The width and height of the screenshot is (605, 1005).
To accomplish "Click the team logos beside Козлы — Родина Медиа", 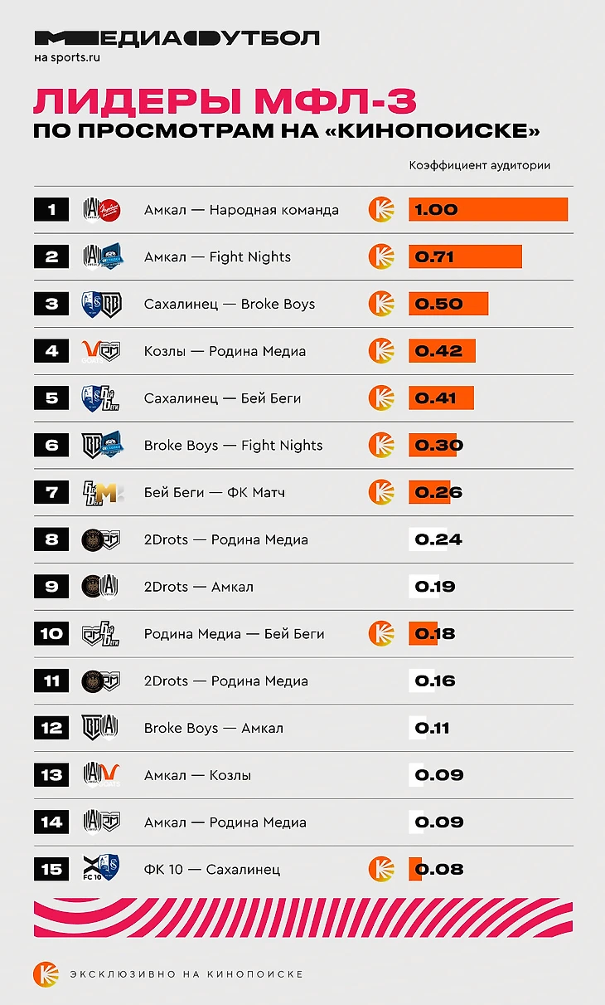I will [x=102, y=351].
